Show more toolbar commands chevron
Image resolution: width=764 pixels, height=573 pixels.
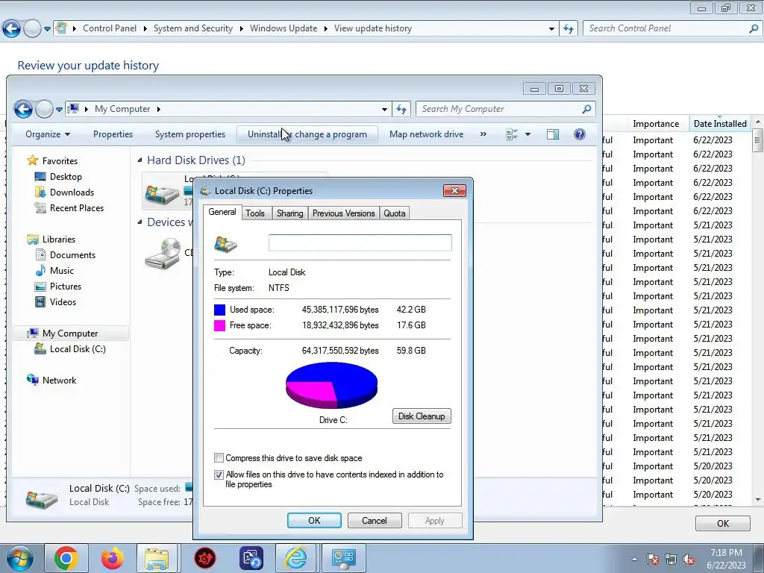click(x=483, y=134)
